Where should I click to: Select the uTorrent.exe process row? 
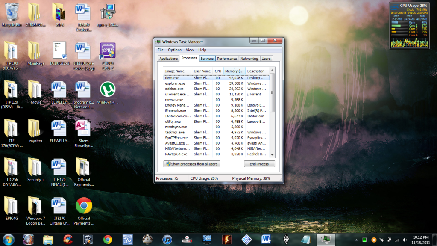click(x=216, y=94)
